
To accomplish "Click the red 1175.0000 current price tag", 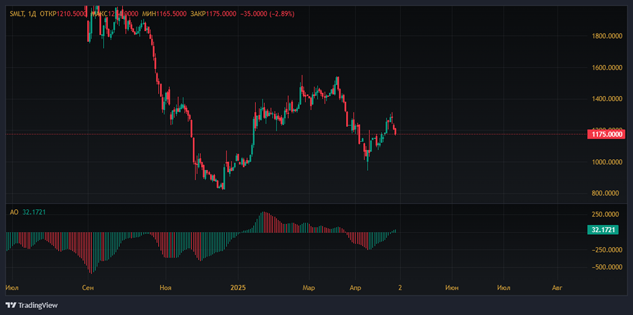I will 606,134.
